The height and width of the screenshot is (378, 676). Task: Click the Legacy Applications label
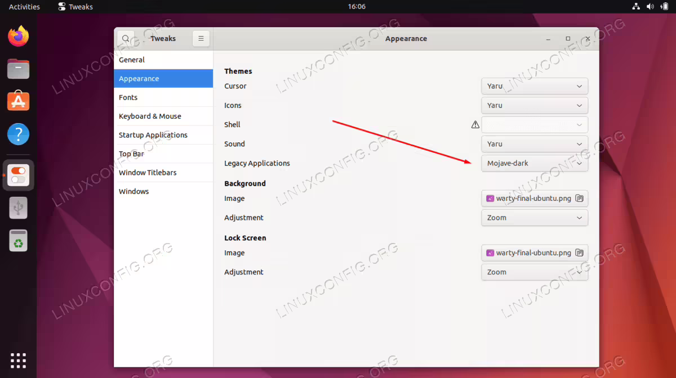(x=257, y=163)
